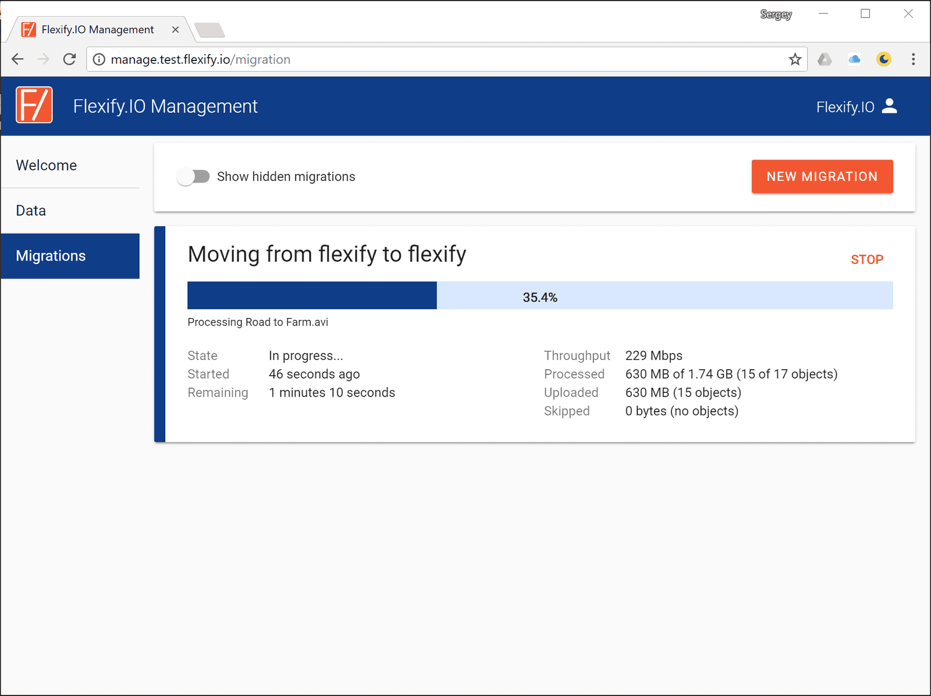
Task: Click the page reload icon
Action: coord(69,59)
